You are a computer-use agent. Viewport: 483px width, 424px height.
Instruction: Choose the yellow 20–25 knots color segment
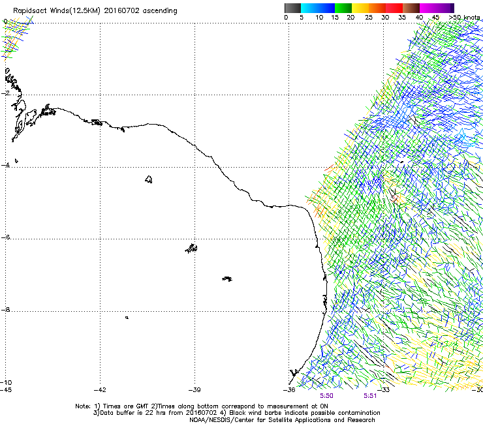click(360, 8)
